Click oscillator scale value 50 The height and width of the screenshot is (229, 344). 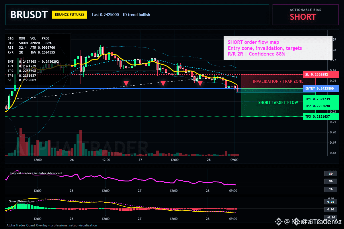coord(331,181)
